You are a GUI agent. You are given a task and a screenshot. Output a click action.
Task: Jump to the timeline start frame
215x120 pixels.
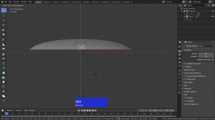point(82,110)
